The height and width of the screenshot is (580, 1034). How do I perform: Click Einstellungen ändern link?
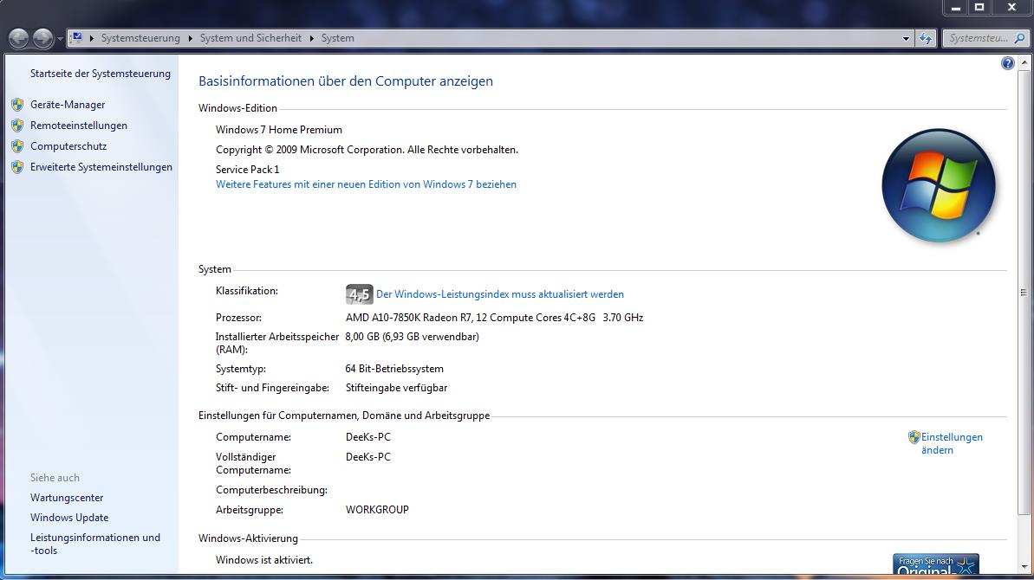point(952,444)
